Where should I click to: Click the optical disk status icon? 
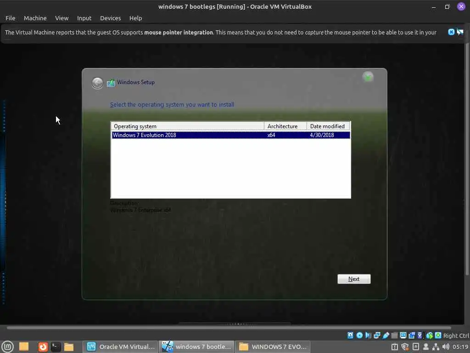(359, 335)
